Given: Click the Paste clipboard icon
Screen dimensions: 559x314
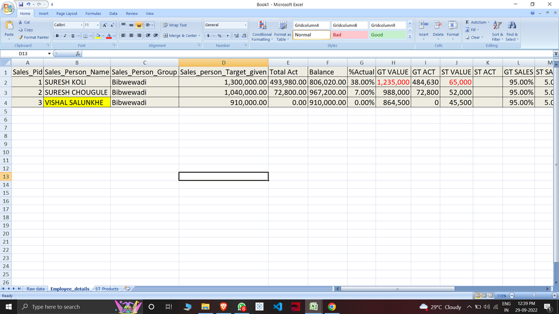Looking at the screenshot, I should click(x=9, y=26).
